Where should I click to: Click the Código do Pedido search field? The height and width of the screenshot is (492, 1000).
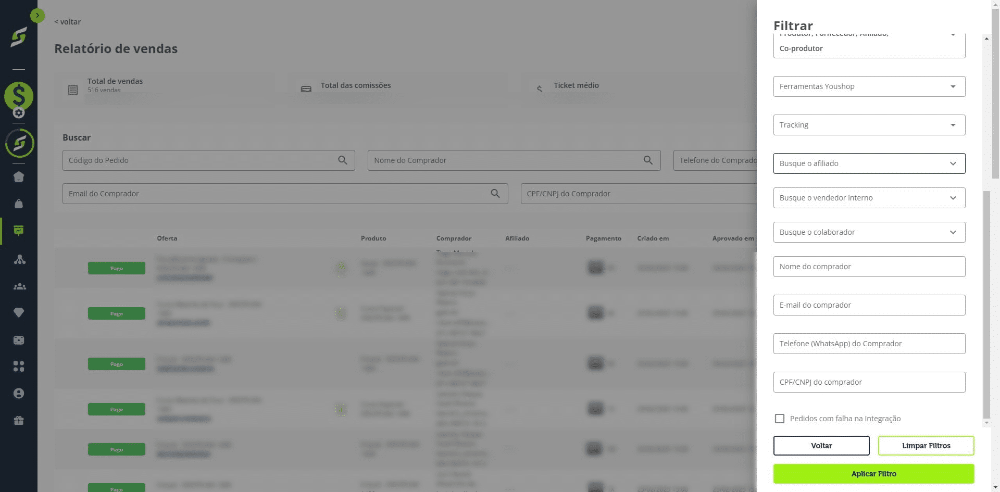[x=208, y=160]
